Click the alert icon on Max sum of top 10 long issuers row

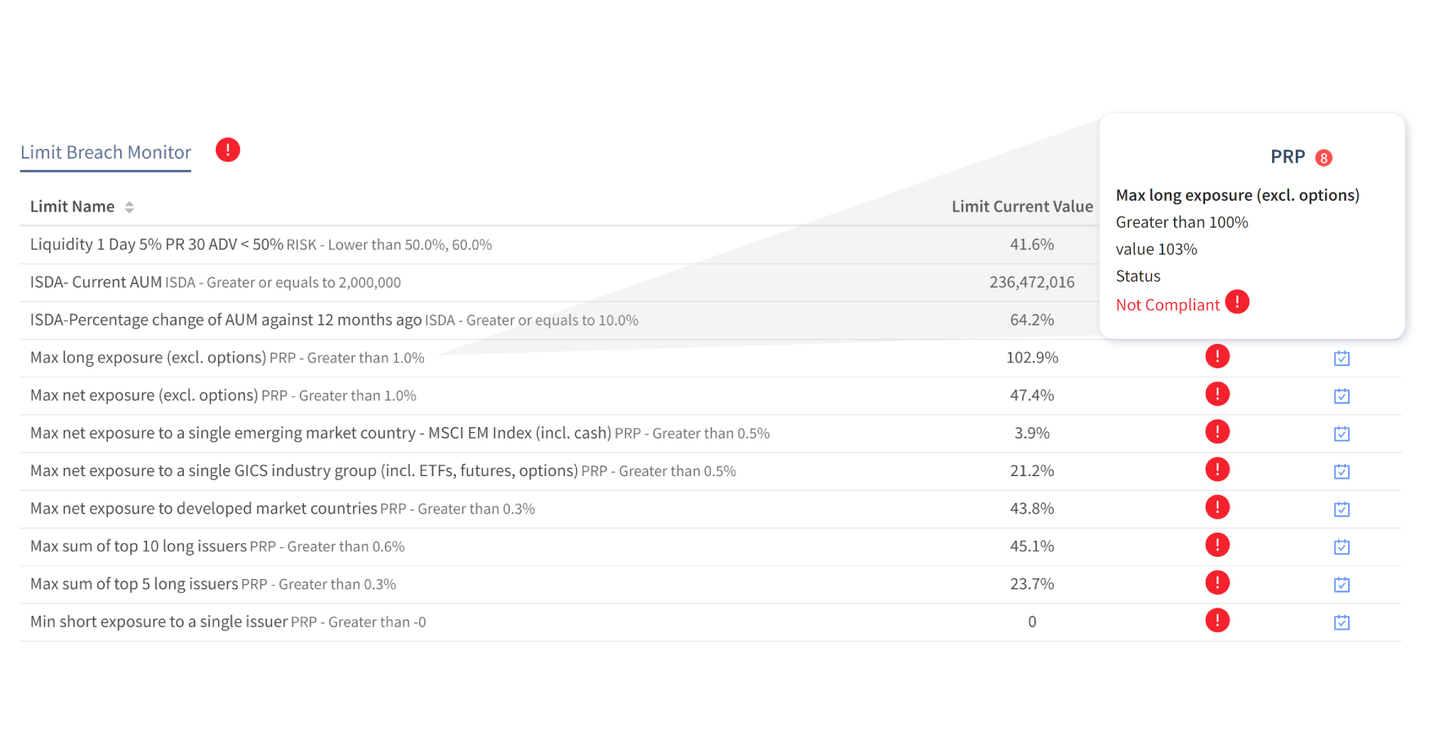click(x=1217, y=545)
